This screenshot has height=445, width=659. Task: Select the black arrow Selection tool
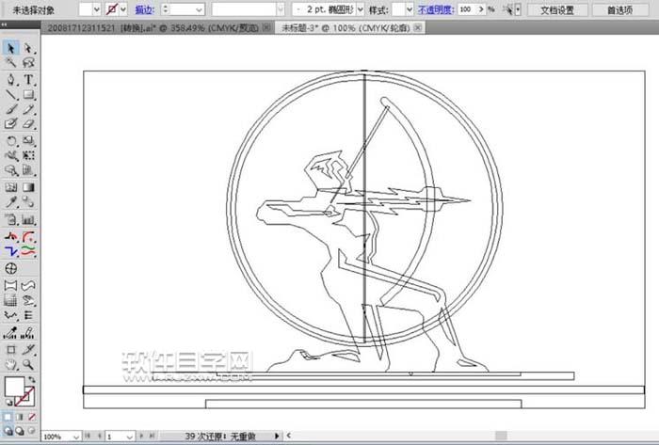pyautogui.click(x=11, y=48)
